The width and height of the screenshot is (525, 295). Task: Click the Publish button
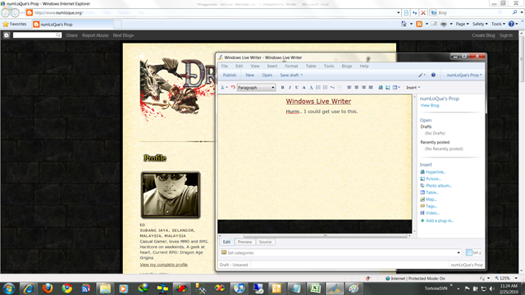[230, 75]
